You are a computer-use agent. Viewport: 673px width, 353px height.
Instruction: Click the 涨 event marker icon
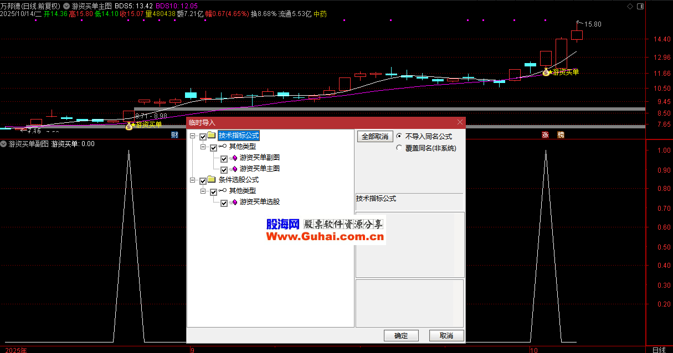pyautogui.click(x=545, y=135)
